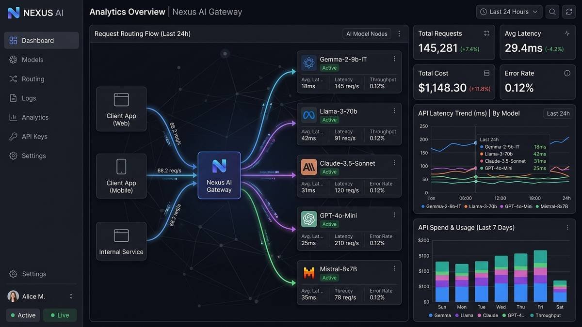Click the Saturday spend bar

click(x=560, y=291)
